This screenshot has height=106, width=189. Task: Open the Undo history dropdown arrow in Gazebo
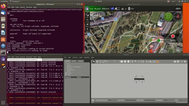click(x=111, y=62)
